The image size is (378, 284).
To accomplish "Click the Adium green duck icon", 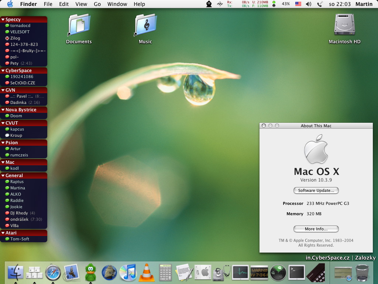I will click(90, 273).
